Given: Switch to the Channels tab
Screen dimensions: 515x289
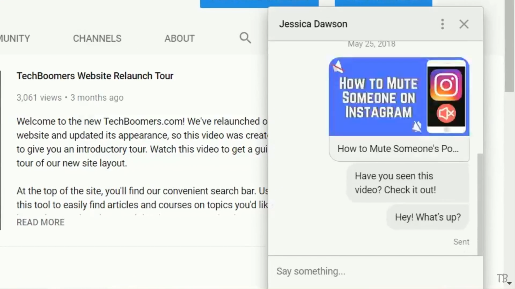Looking at the screenshot, I should click(97, 39).
